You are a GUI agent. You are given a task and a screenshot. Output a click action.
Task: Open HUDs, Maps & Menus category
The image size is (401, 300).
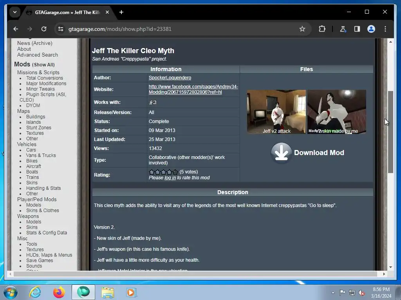(x=49, y=255)
